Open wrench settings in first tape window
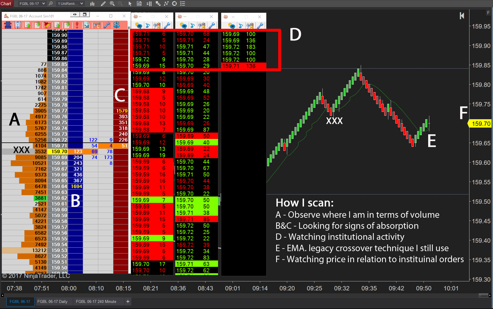The height and width of the screenshot is (309, 493). (x=167, y=26)
